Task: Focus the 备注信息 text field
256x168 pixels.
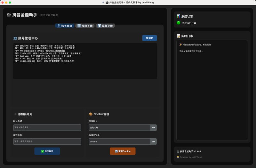Action: (47, 141)
